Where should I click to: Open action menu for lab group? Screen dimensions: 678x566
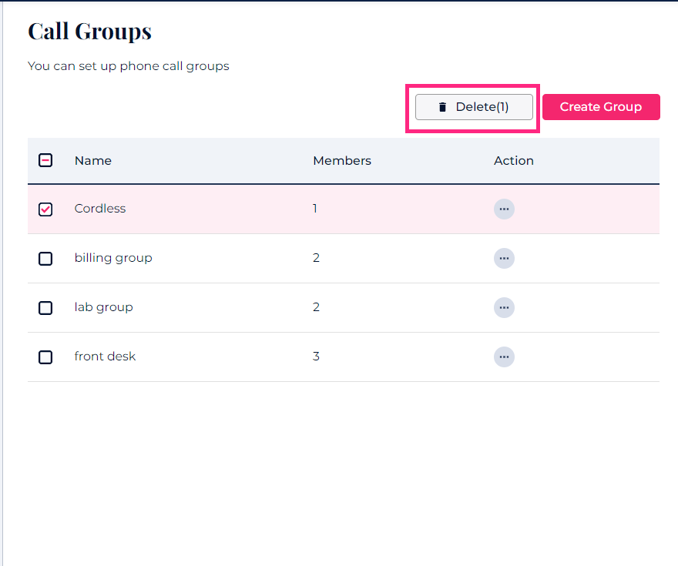pos(504,307)
